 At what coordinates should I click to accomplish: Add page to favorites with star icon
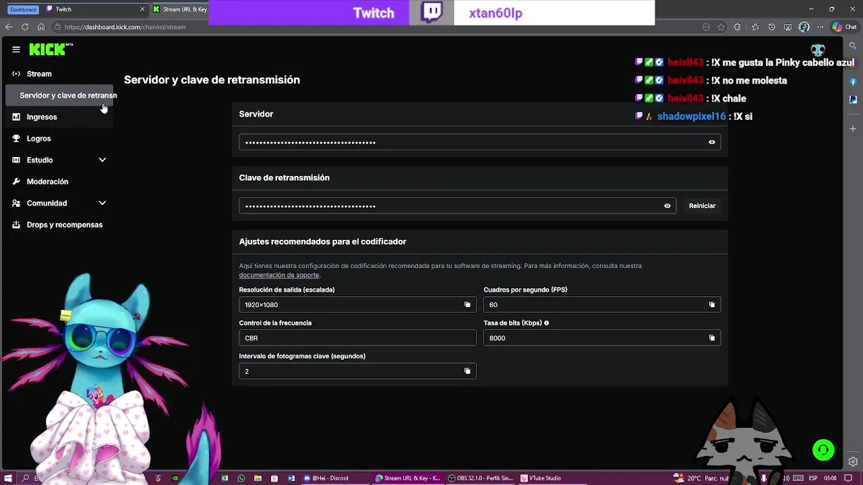tap(721, 27)
